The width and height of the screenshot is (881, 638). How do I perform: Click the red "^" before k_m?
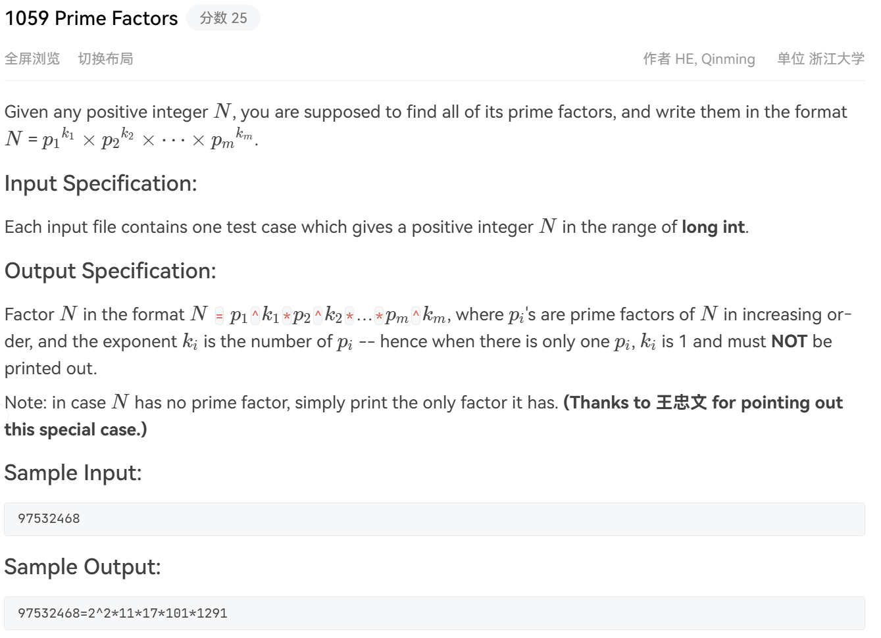pos(416,316)
